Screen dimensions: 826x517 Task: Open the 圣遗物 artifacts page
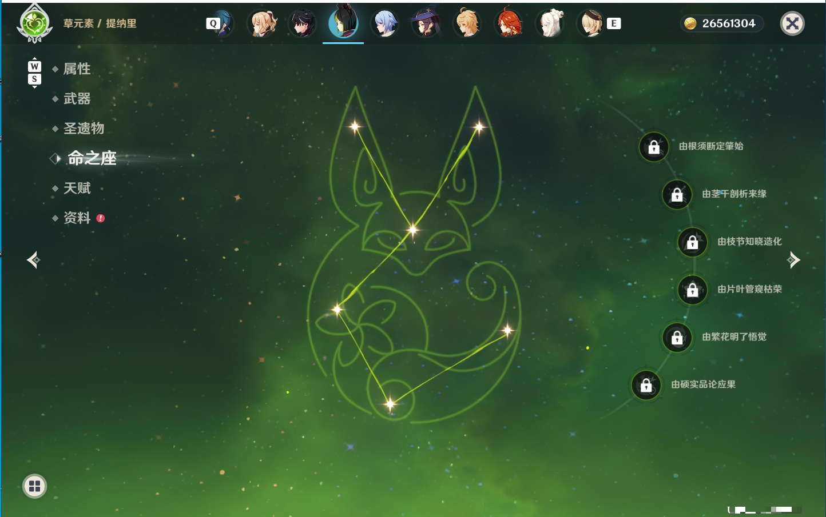[x=84, y=129]
